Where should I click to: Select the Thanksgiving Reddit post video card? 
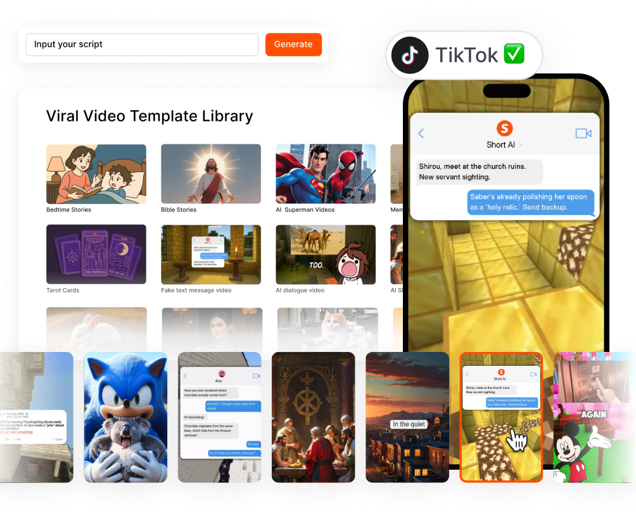click(x=37, y=417)
